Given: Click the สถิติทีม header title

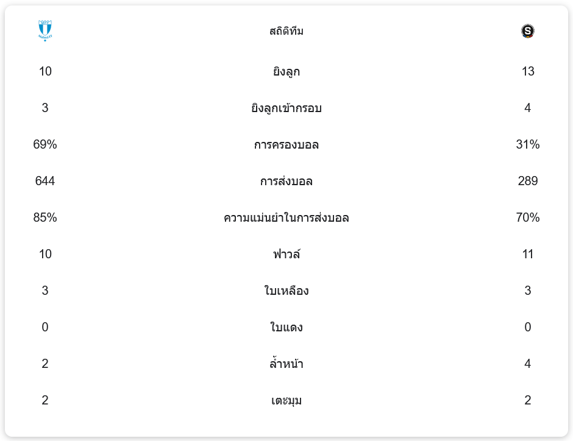Looking at the screenshot, I should click(x=286, y=31).
